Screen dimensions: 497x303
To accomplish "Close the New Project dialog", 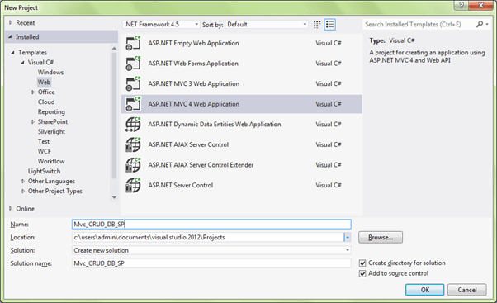I will point(480,6).
